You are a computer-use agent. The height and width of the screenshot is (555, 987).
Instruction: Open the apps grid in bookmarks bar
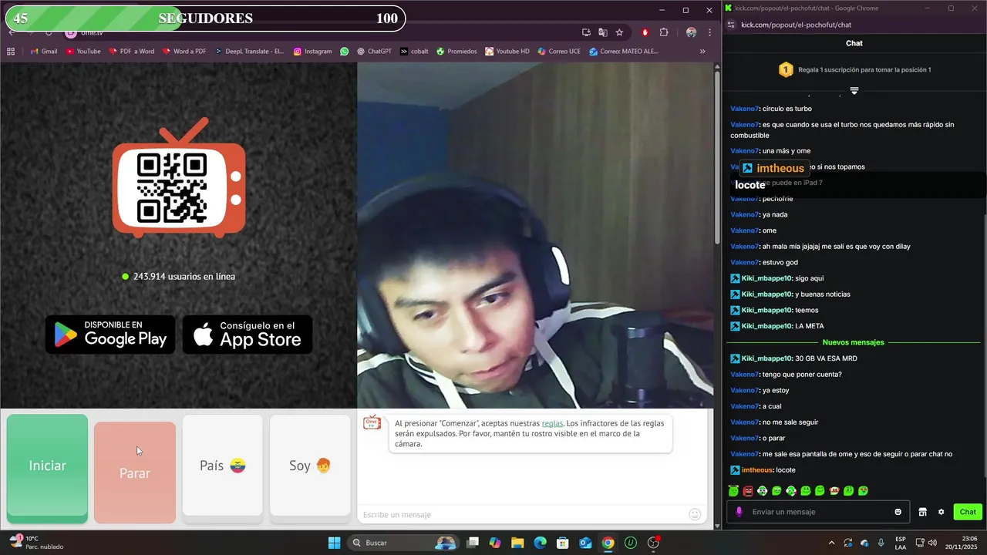tap(11, 52)
